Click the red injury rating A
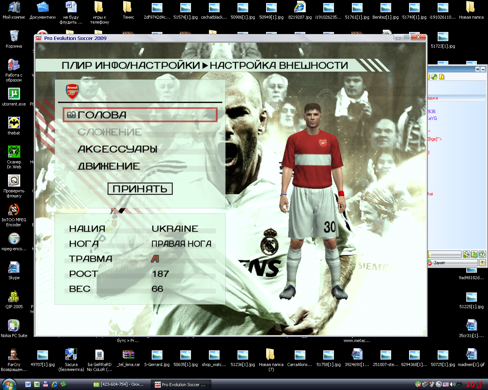The height and width of the screenshot is (390, 488). pyautogui.click(x=155, y=259)
